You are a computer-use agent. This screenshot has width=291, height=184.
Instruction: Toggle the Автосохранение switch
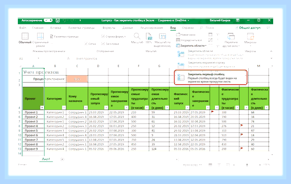pos(48,21)
